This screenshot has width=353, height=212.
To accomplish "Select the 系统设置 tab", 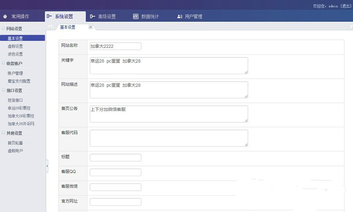I will pyautogui.click(x=65, y=16).
